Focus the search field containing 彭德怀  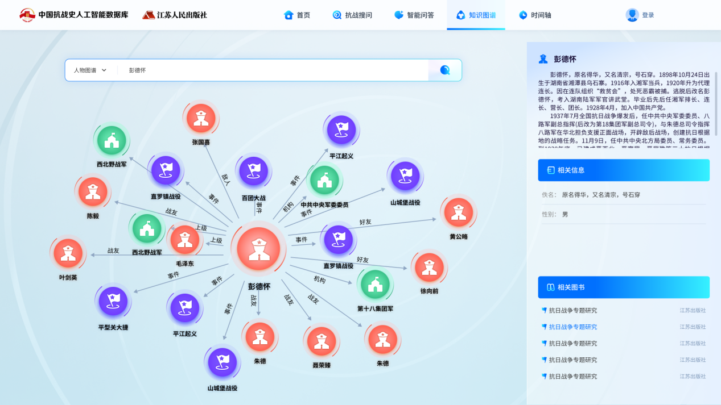point(273,70)
